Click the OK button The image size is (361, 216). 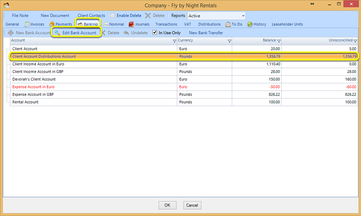[x=167, y=205]
